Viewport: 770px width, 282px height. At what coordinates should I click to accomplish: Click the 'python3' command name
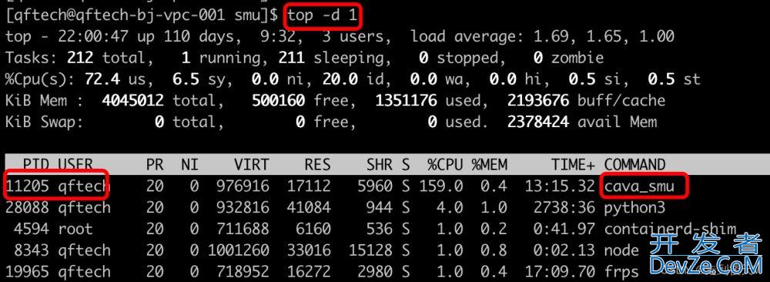(x=634, y=208)
